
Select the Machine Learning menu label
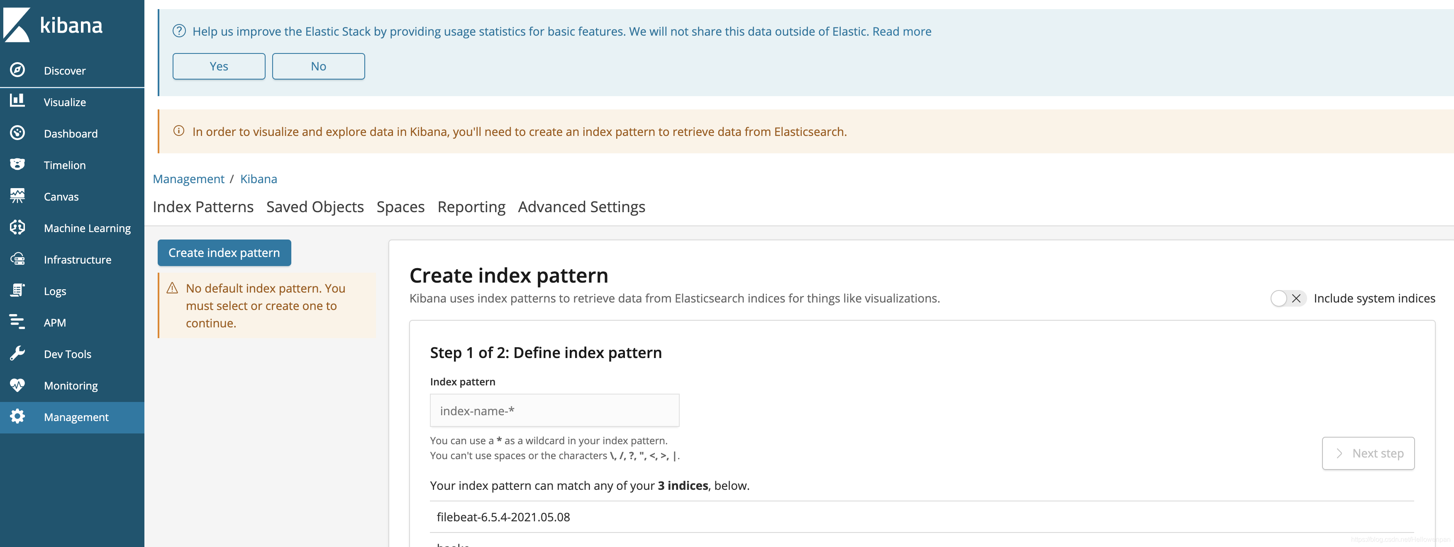[x=88, y=228]
